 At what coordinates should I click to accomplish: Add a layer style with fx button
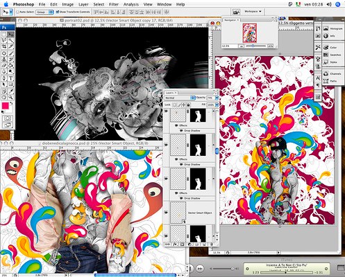tap(175, 244)
